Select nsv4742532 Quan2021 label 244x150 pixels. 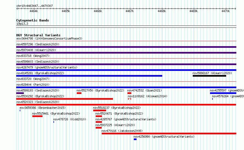tap(144, 90)
